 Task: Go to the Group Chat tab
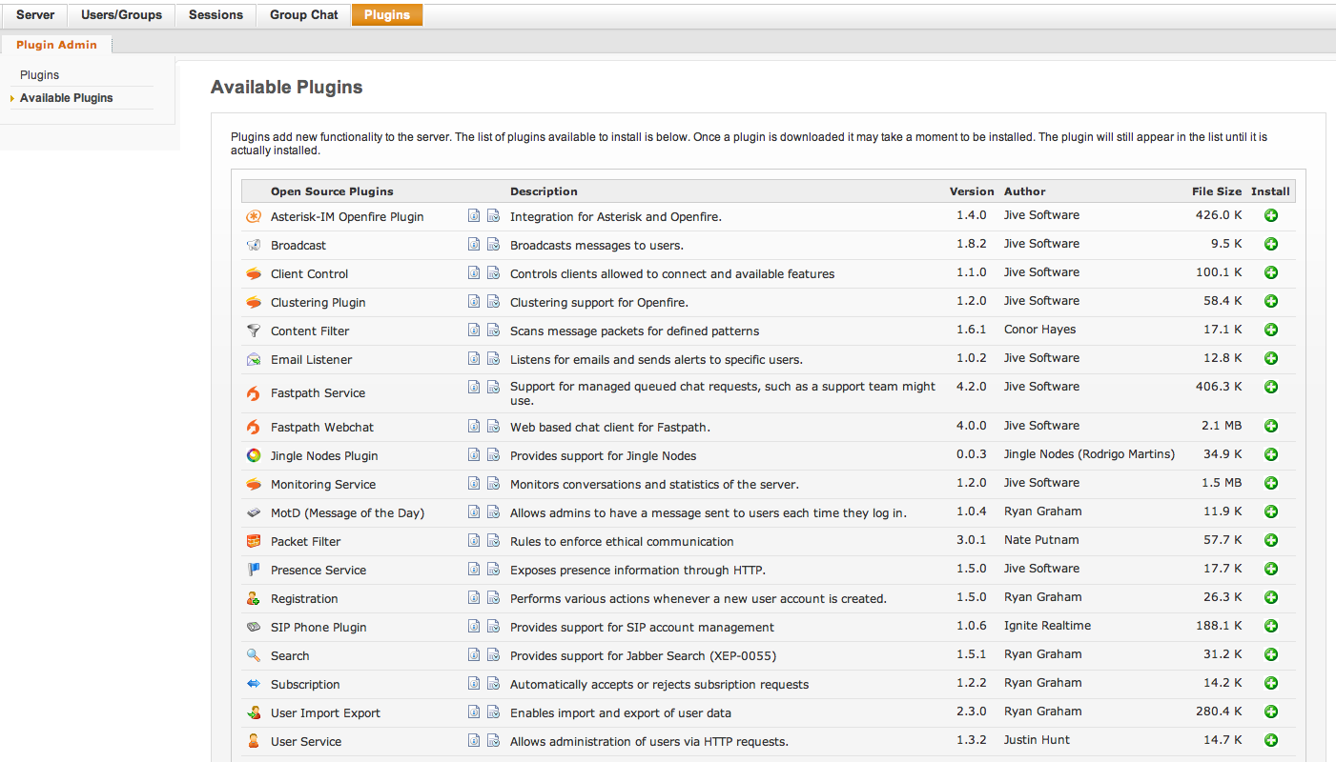pyautogui.click(x=303, y=15)
